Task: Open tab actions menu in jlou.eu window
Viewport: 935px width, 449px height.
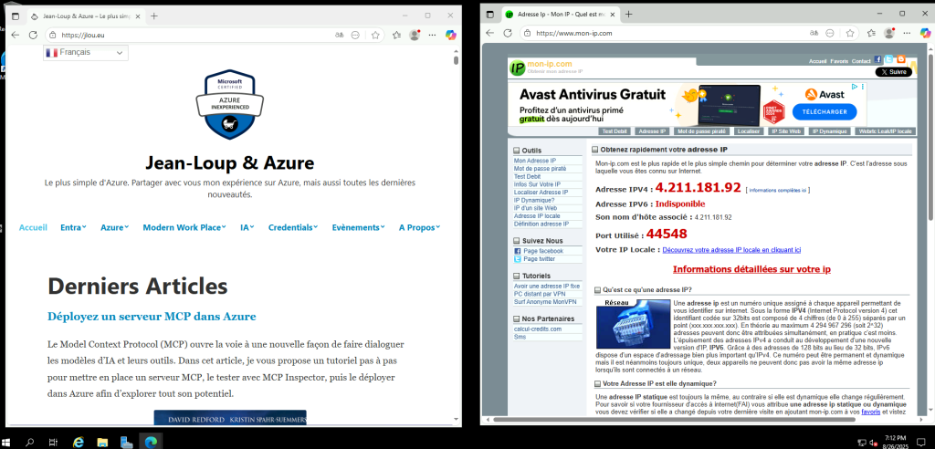Action: pyautogui.click(x=16, y=16)
